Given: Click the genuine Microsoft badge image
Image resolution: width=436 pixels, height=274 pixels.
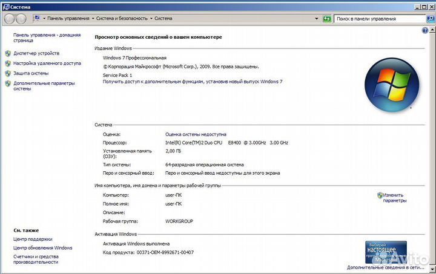Looking at the screenshot, I should (386, 252).
